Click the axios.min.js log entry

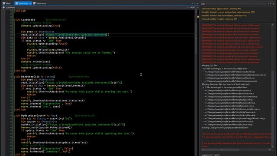[228, 124]
